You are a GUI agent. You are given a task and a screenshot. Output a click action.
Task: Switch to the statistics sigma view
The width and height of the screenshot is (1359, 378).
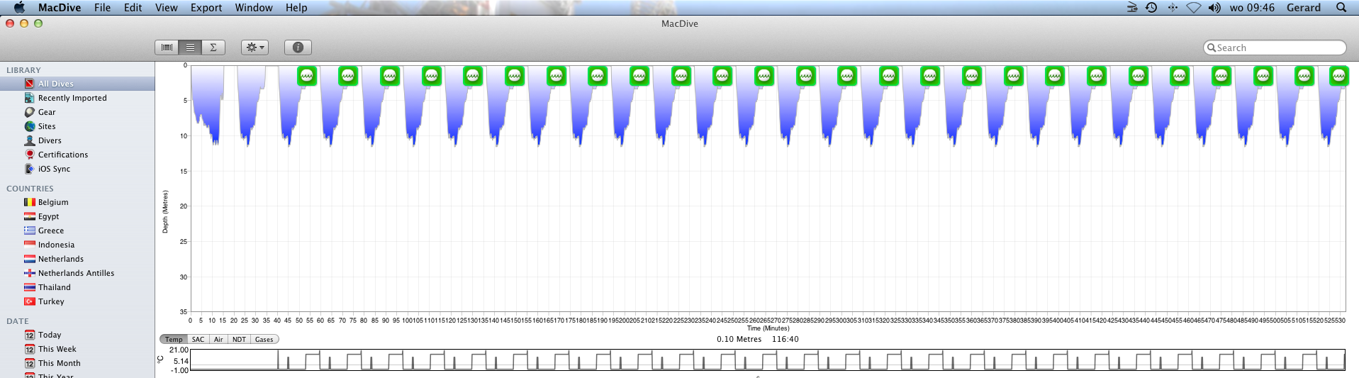pos(213,48)
